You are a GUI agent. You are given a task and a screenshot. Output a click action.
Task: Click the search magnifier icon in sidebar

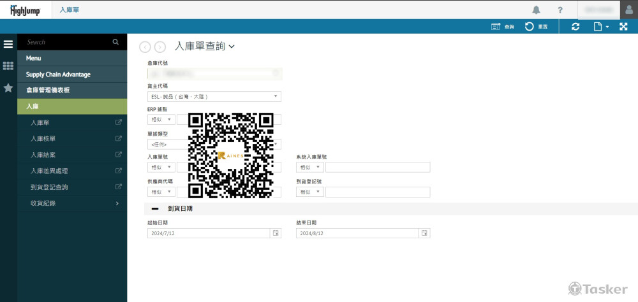coord(115,42)
